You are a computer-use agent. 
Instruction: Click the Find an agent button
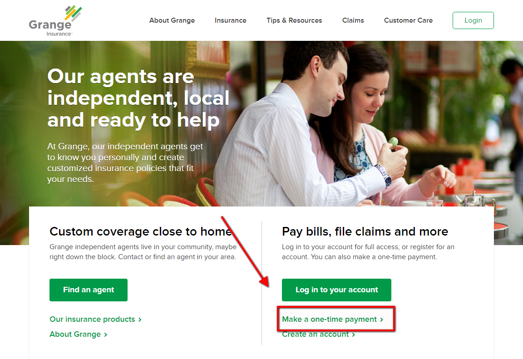tap(89, 290)
